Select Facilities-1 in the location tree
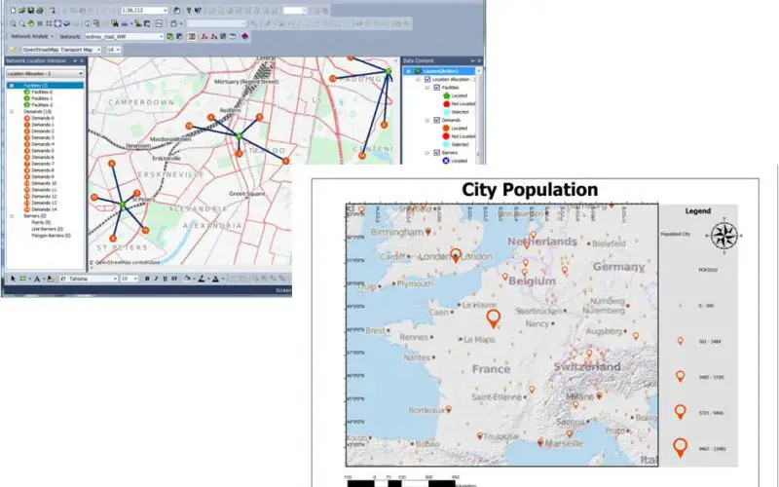Screen dimensions: 779x487 (x=42, y=98)
